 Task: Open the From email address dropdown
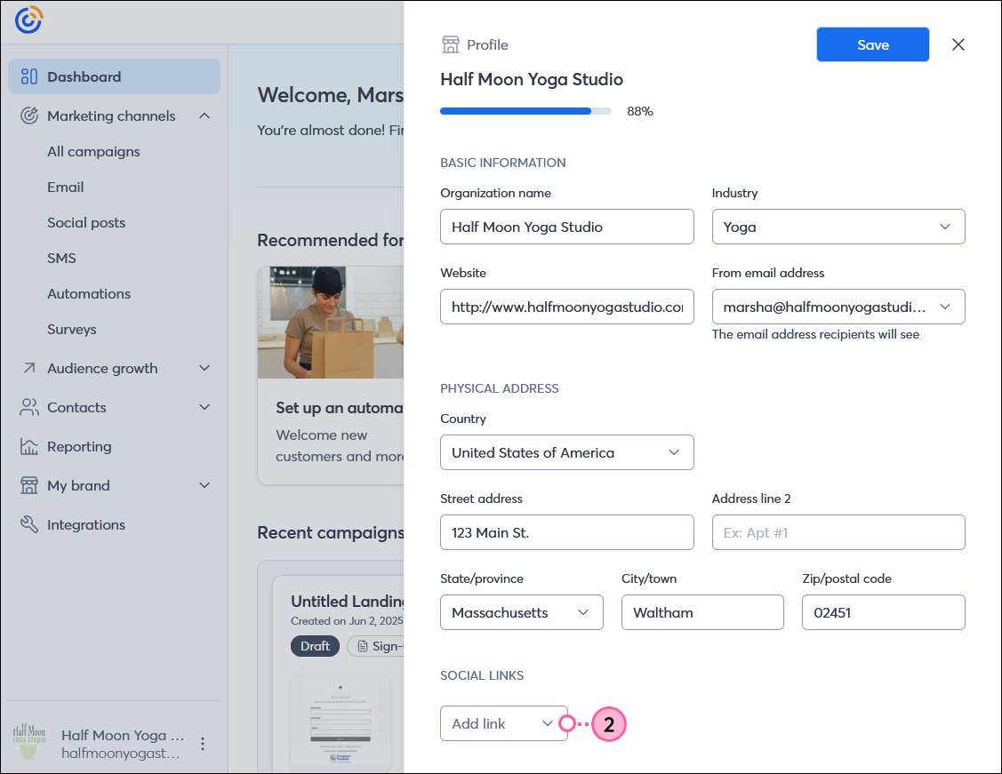[838, 307]
